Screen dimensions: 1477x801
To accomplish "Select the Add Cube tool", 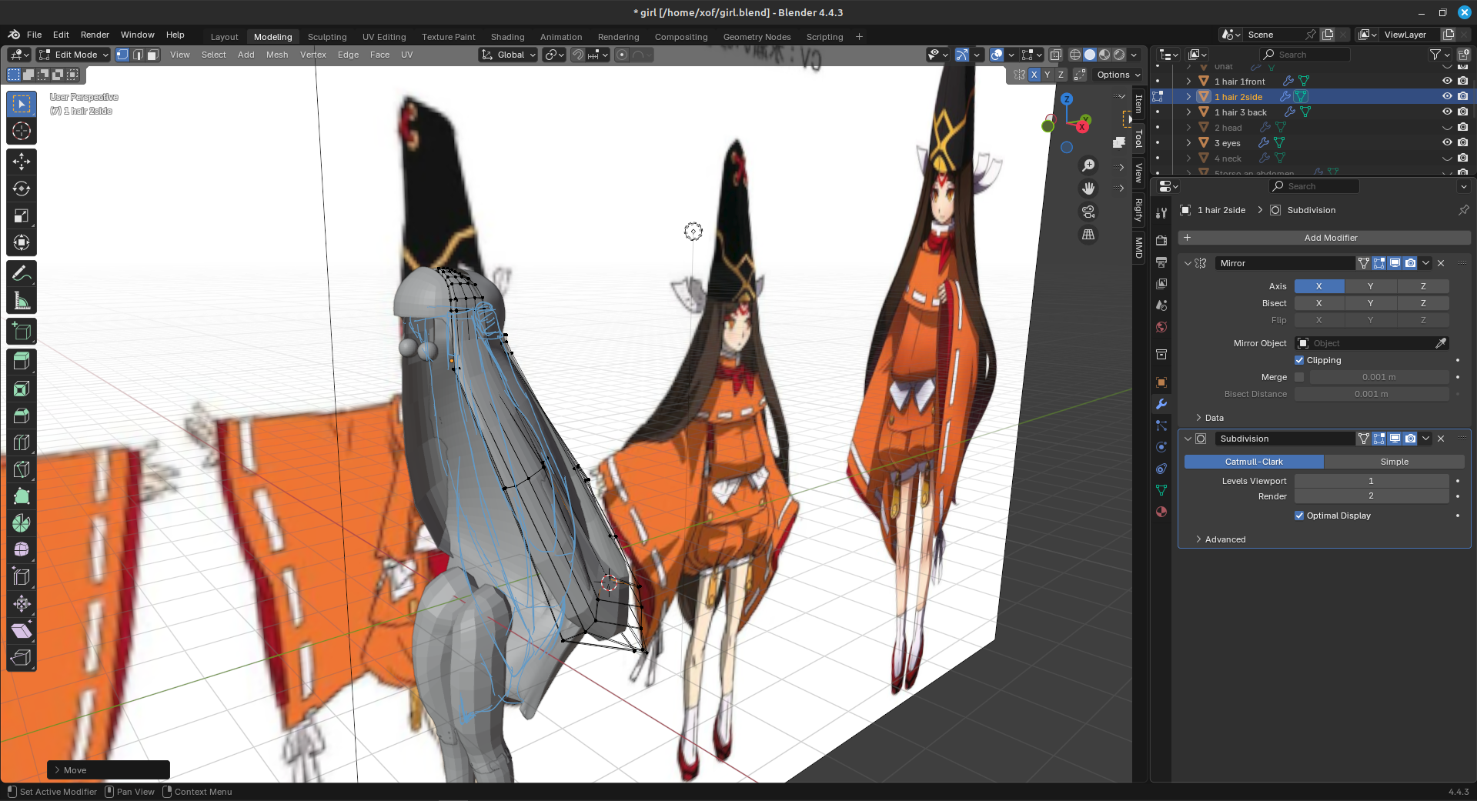I will point(22,332).
